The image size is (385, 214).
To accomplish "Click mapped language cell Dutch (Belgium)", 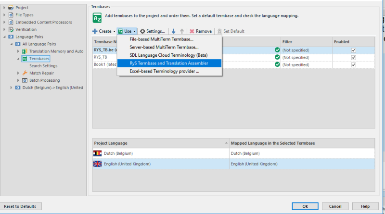I will [302, 153].
